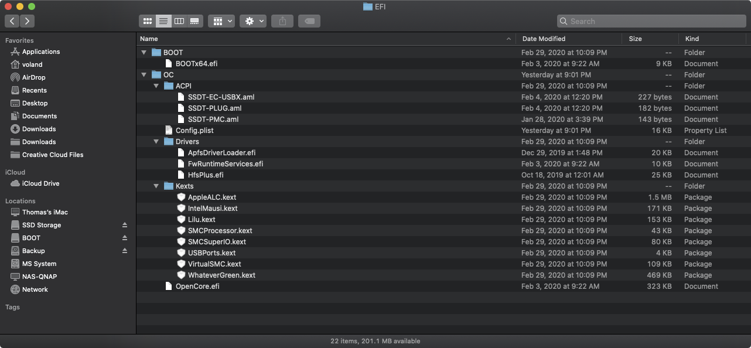Image resolution: width=751 pixels, height=348 pixels.
Task: Select the SSD Storage volume
Action: [42, 225]
